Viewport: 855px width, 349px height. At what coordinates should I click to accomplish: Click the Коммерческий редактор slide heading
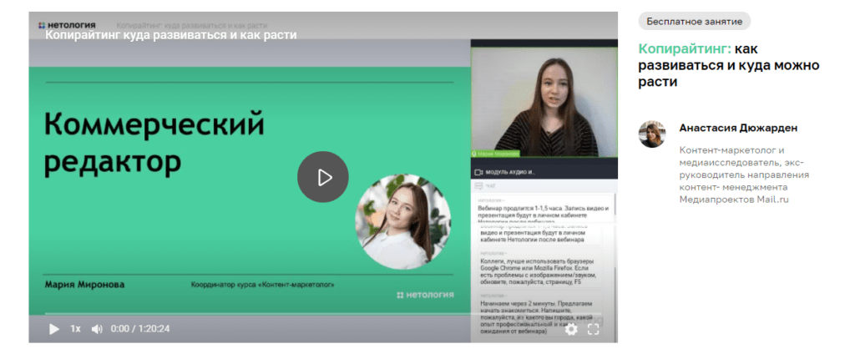click(154, 141)
